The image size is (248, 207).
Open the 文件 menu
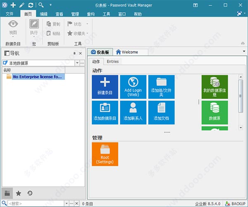pos(10,14)
